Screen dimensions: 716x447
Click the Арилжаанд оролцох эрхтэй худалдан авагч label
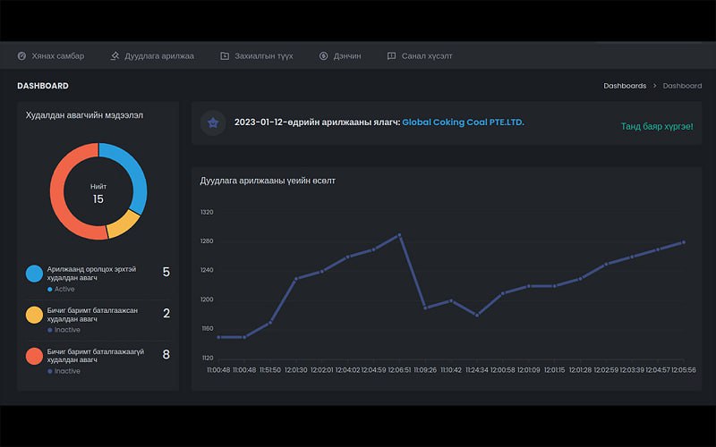[x=91, y=274]
